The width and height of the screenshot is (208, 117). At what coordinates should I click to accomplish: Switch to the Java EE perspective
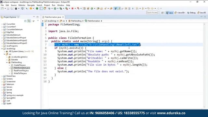coord(201,13)
